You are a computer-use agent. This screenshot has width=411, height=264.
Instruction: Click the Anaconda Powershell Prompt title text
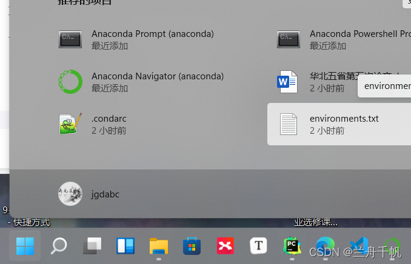pos(360,34)
